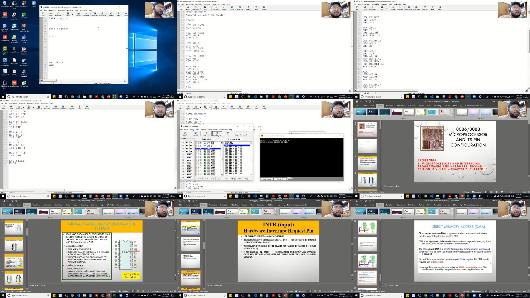Click the run icon in emulator window
530x298 pixels.
pos(228,134)
